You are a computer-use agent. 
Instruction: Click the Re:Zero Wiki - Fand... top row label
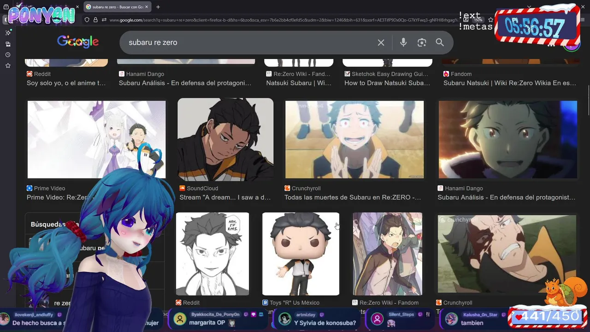[x=298, y=74]
